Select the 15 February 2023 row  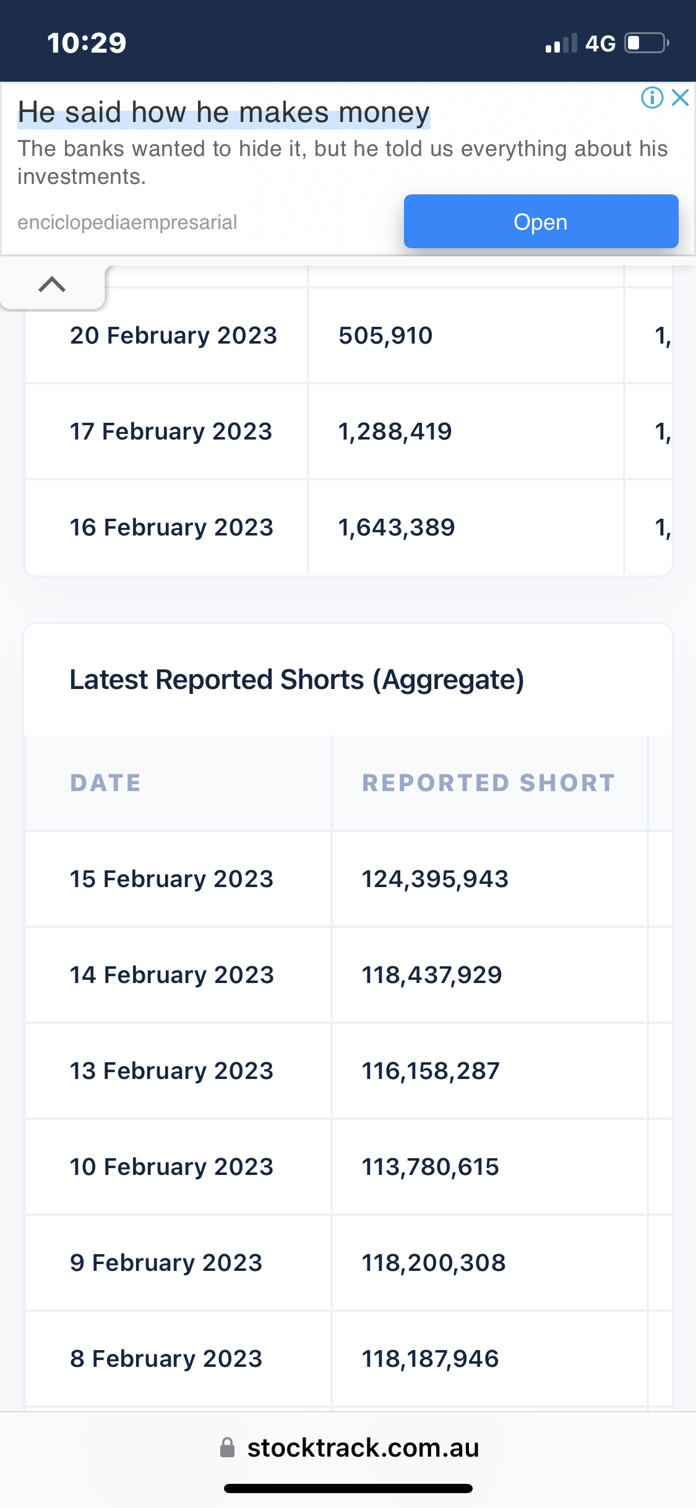tap(171, 879)
